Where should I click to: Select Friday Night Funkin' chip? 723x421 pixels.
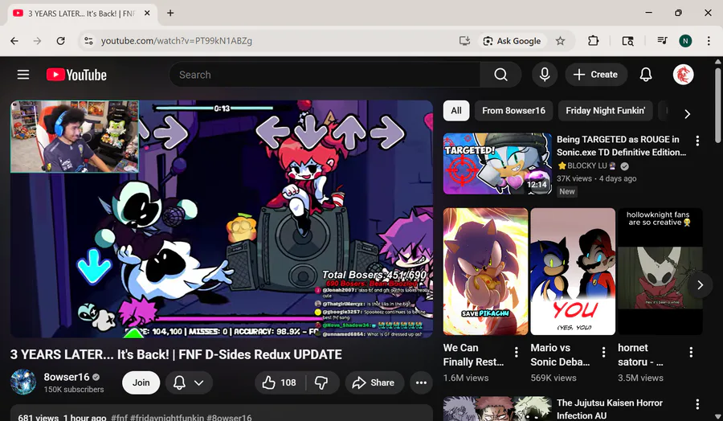pos(606,111)
